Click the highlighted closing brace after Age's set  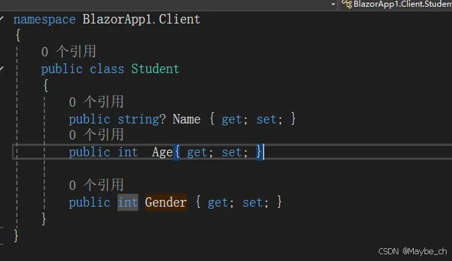[x=259, y=152]
